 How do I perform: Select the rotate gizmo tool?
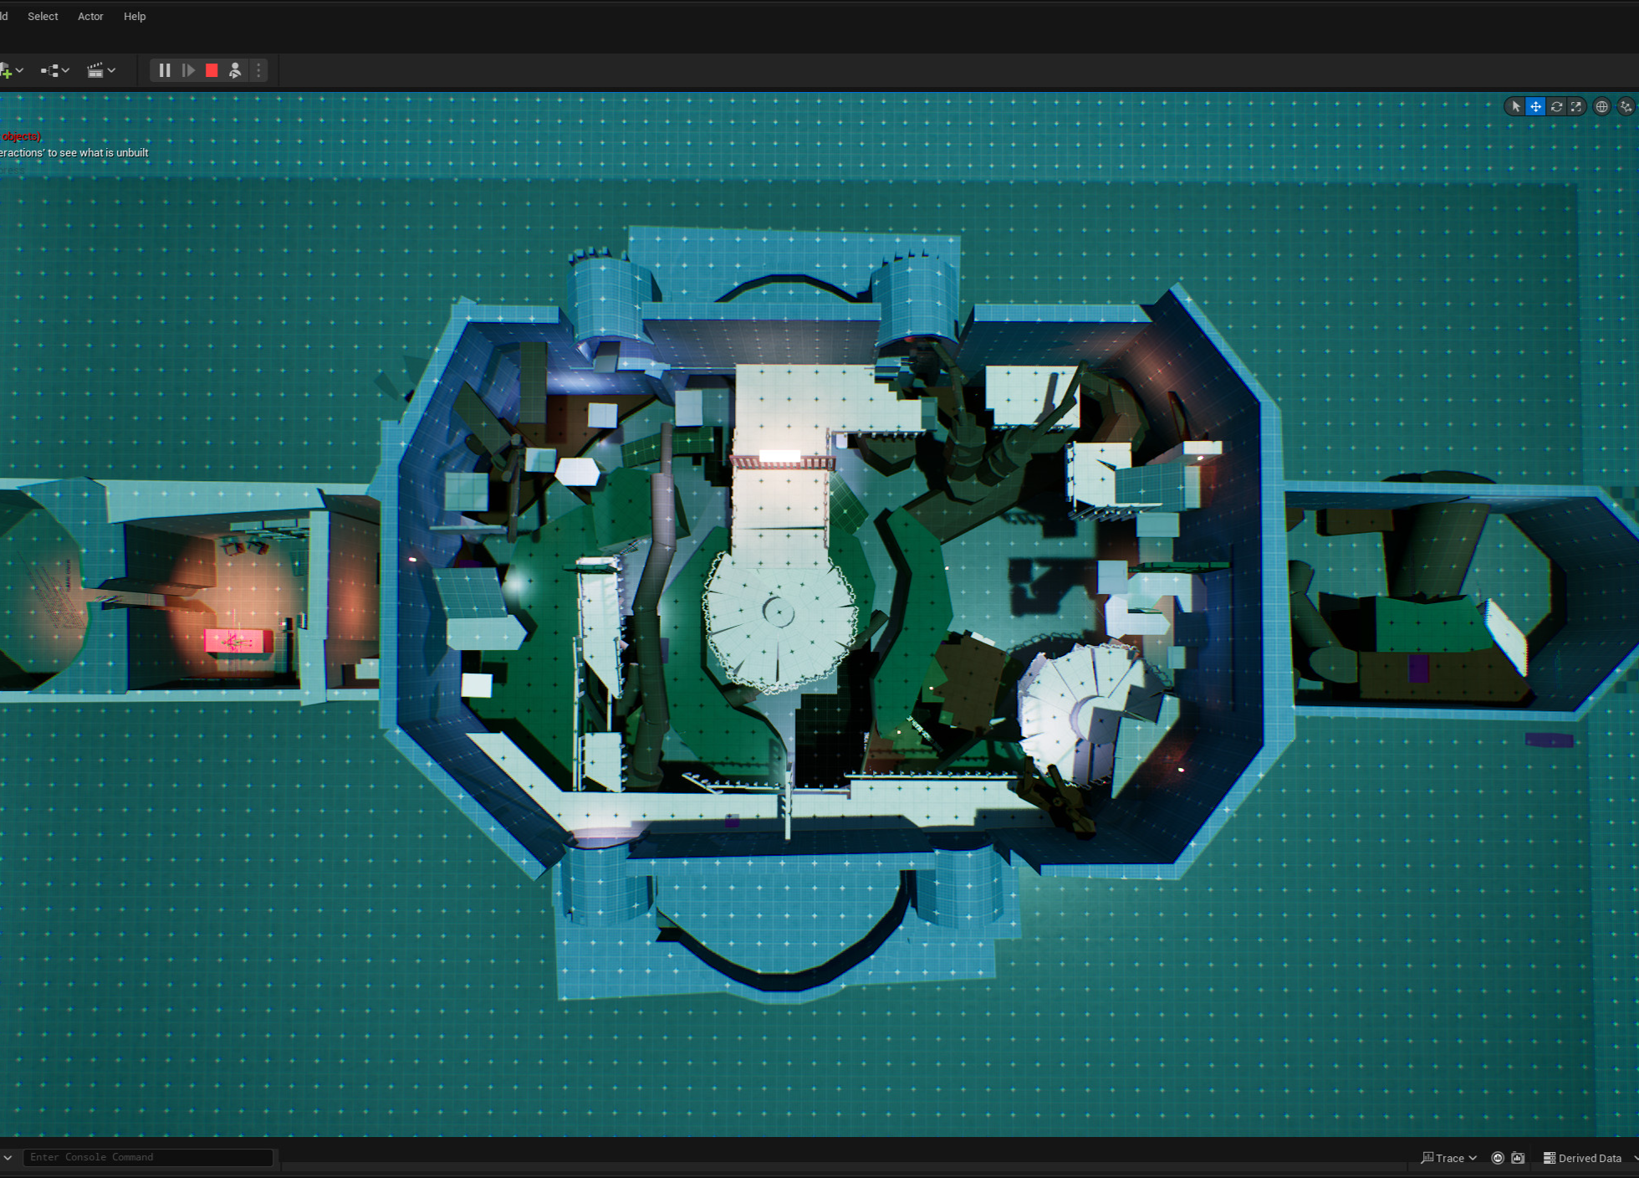[1556, 106]
